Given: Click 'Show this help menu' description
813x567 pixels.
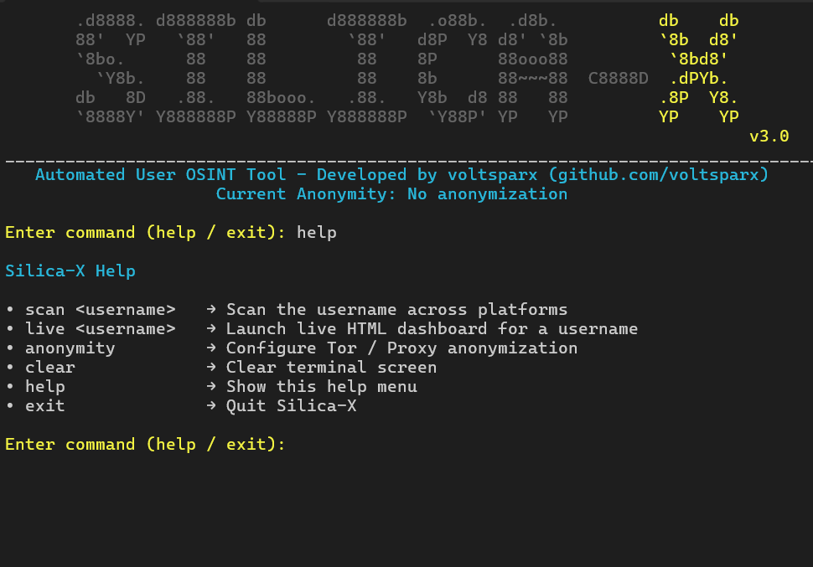Looking at the screenshot, I should (x=321, y=387).
